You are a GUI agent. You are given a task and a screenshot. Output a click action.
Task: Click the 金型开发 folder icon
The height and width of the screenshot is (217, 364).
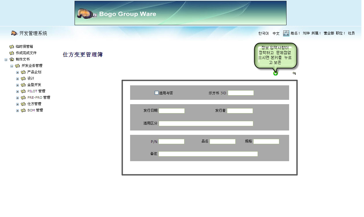pyautogui.click(x=23, y=85)
